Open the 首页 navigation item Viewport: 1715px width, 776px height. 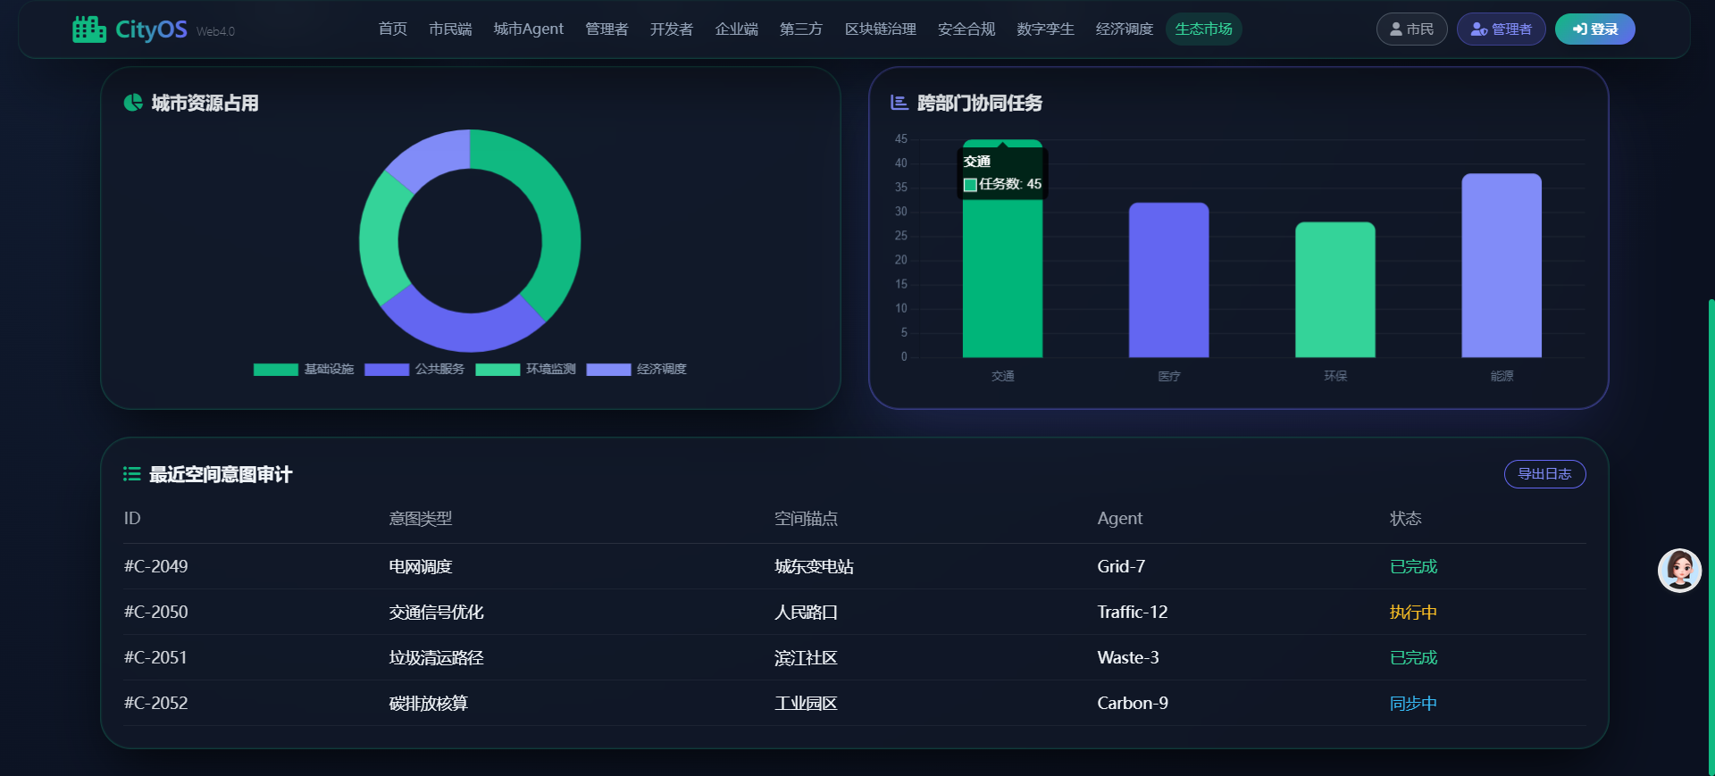coord(393,29)
